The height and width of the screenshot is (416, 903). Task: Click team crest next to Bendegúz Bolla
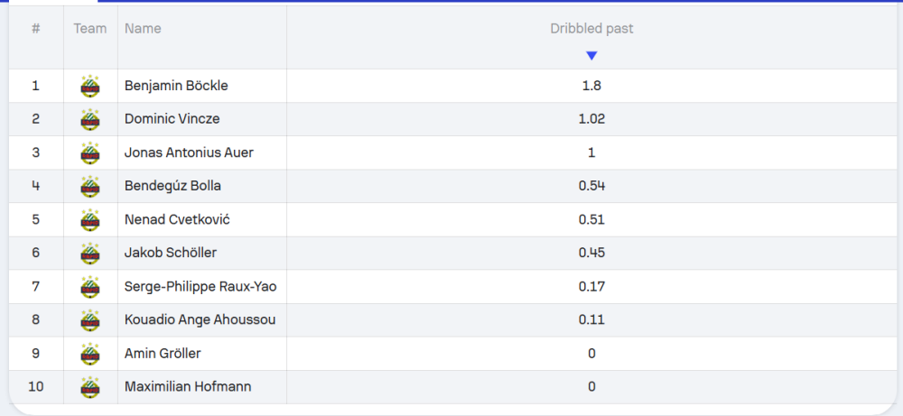click(x=90, y=187)
